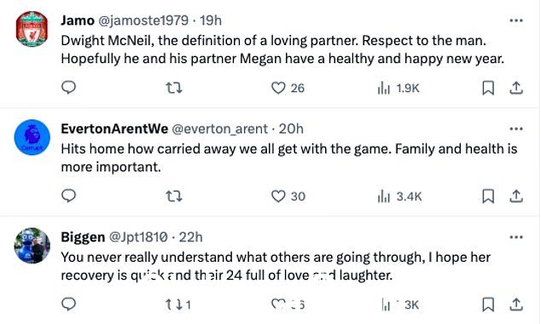This screenshot has height=324, width=541.
Task: Reply to Jamo's tweet
Action: tap(68, 88)
